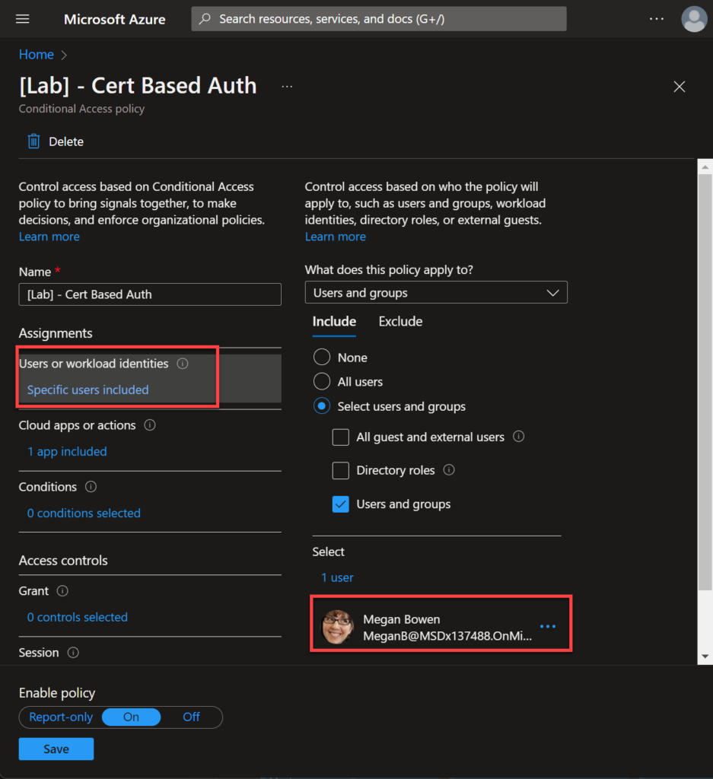Click info icon beside Grant
The width and height of the screenshot is (713, 779).
coord(62,590)
